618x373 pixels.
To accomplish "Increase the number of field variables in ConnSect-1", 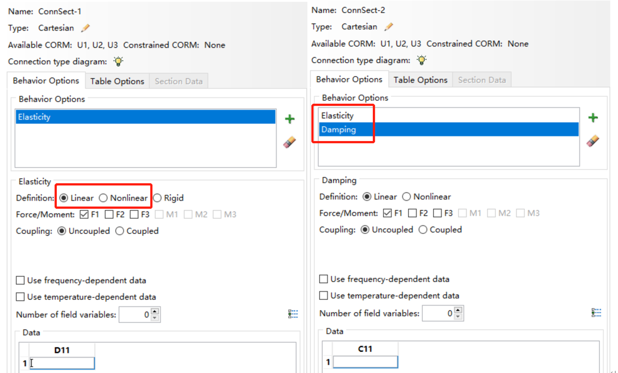I will click(x=155, y=312).
